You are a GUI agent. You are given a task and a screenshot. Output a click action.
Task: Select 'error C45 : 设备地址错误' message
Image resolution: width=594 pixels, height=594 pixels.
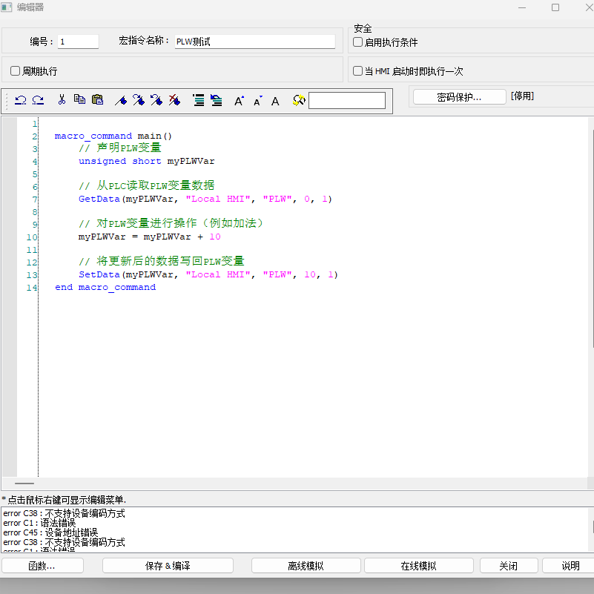[x=50, y=532]
